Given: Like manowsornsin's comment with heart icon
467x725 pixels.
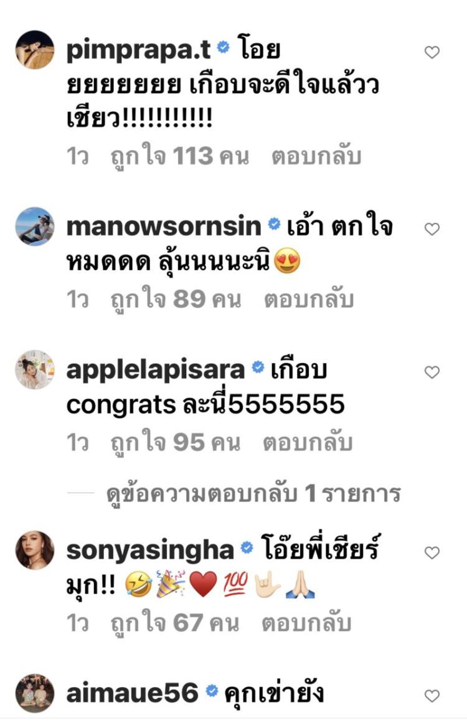Looking at the screenshot, I should point(432,229).
